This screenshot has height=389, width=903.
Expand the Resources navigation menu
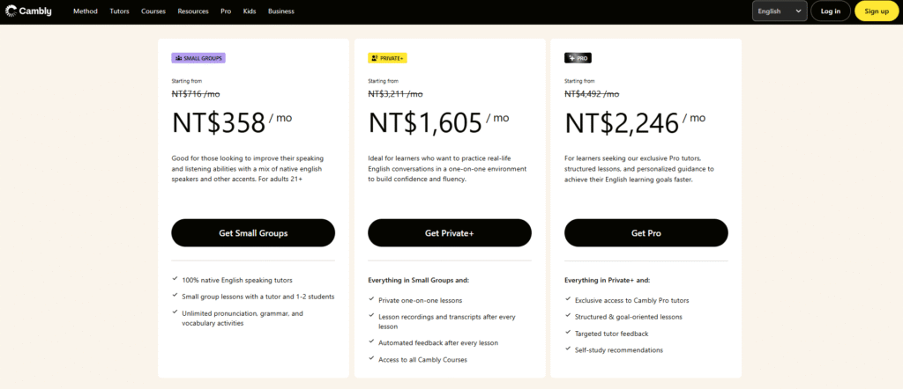(192, 11)
